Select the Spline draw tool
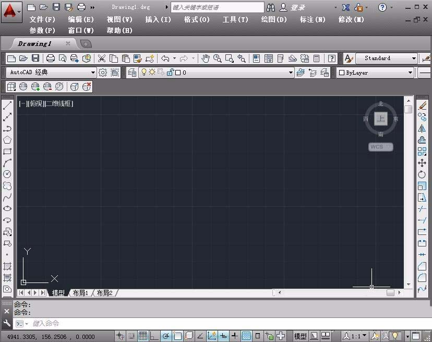 (x=7, y=197)
